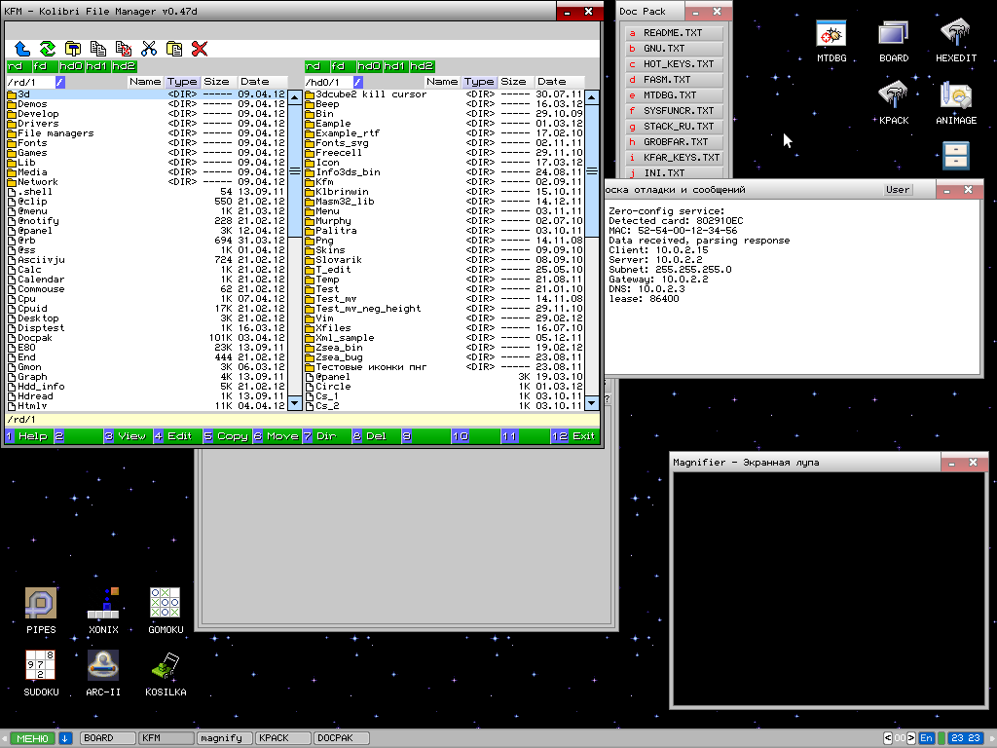Click the slash button beside /rd/1 path
Viewport: 997px width, 748px height.
click(60, 83)
